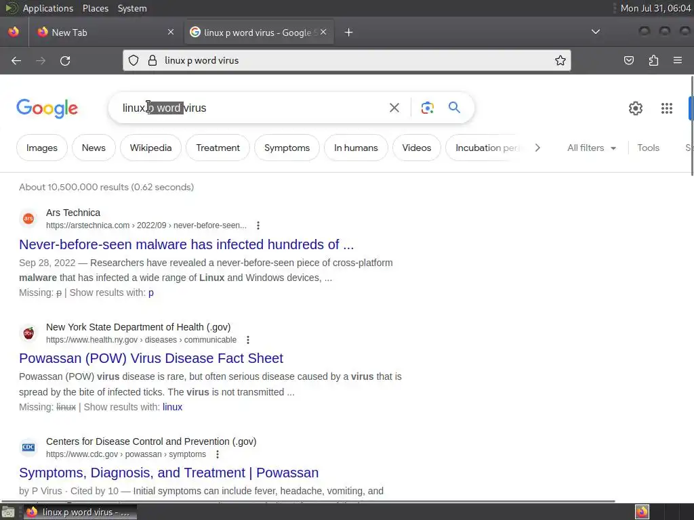Screen dimensions: 694x520
Task: Open more options for the CDC result
Action: tap(218, 454)
